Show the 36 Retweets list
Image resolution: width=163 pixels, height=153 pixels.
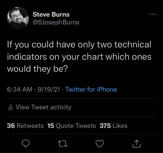click(25, 126)
